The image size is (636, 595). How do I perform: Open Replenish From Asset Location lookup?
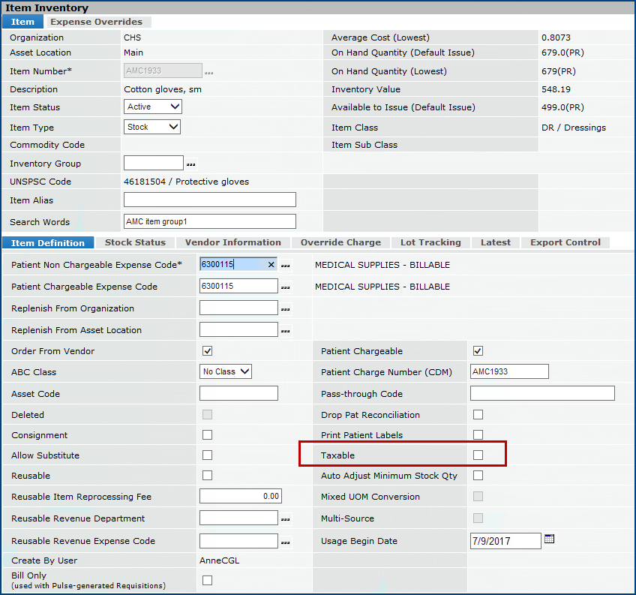(285, 331)
